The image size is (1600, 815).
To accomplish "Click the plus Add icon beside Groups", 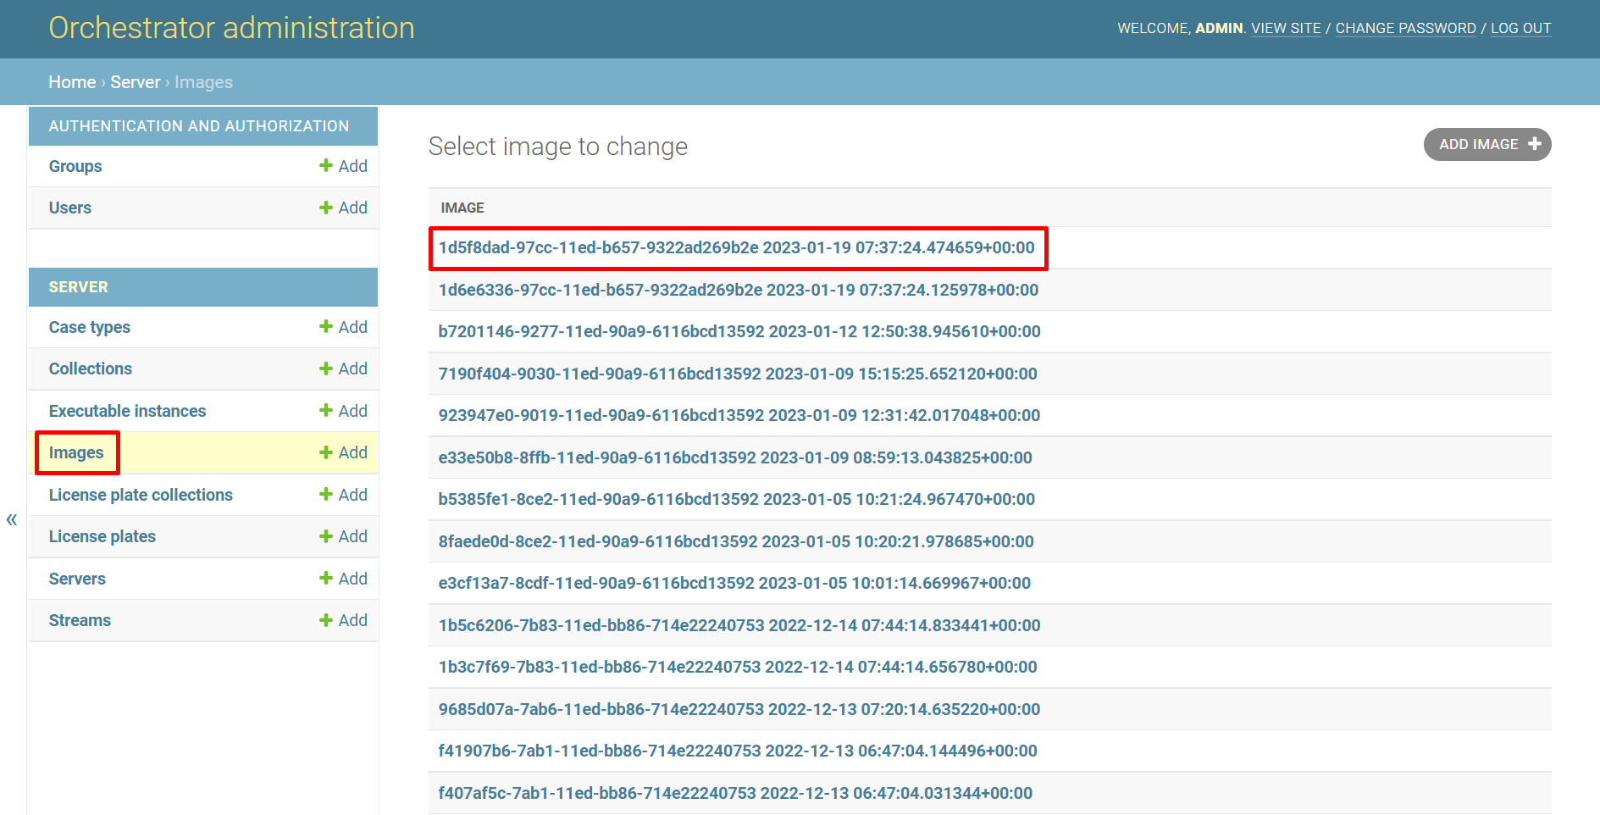I will coord(343,166).
